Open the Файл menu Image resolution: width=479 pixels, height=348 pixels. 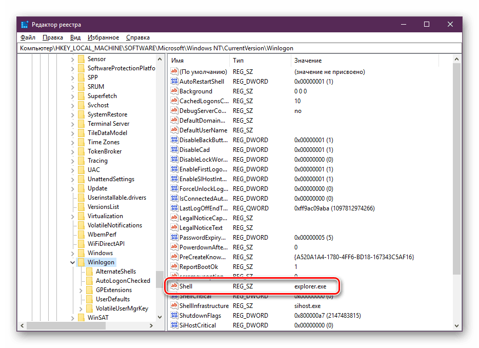pos(28,37)
